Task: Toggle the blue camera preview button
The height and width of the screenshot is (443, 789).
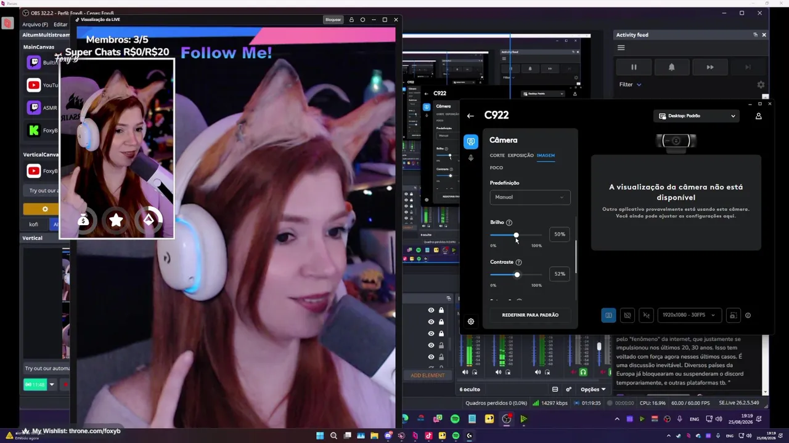Action: click(608, 315)
